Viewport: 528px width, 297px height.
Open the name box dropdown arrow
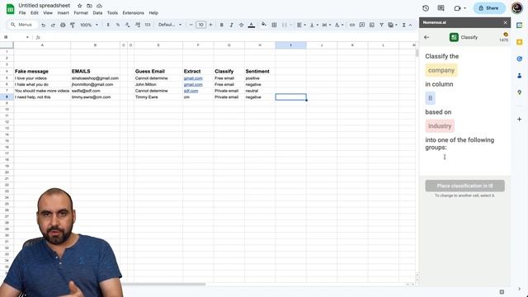[x=27, y=37]
